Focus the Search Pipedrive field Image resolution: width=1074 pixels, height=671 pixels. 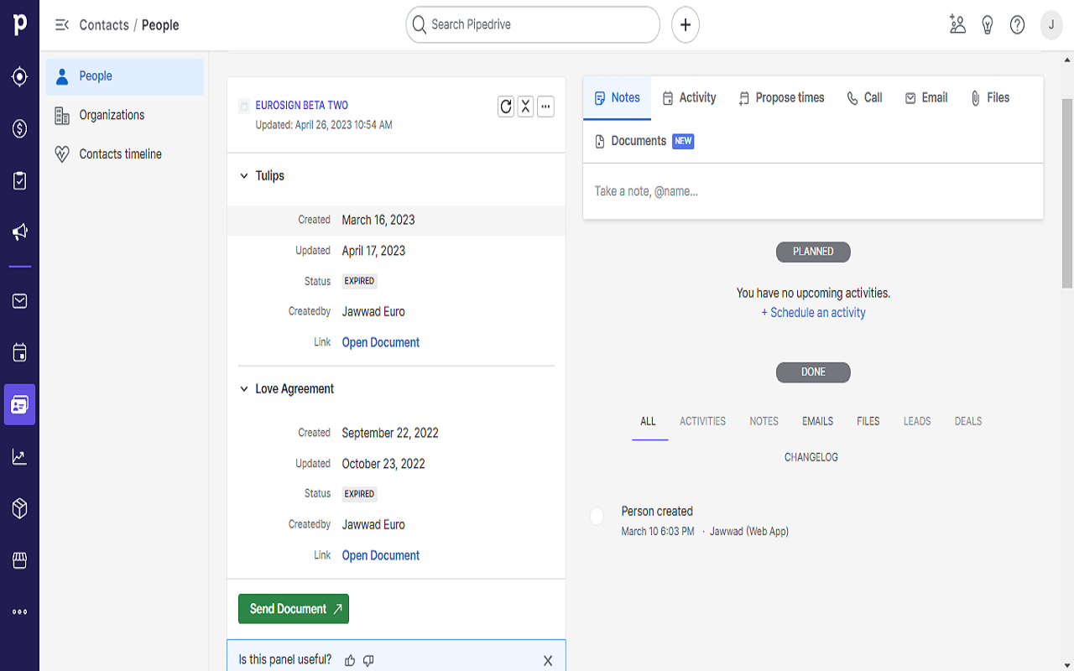(533, 25)
